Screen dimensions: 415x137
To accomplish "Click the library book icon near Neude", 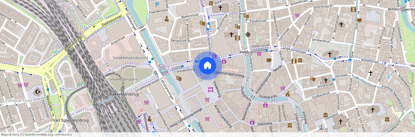I will [x=269, y=60].
